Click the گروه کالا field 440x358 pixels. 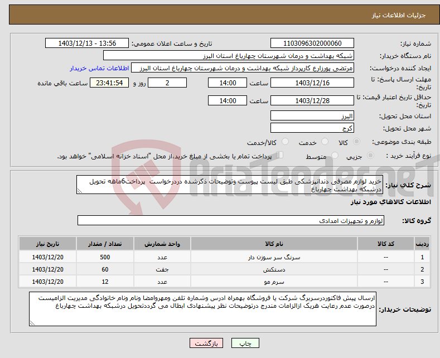tap(231, 220)
